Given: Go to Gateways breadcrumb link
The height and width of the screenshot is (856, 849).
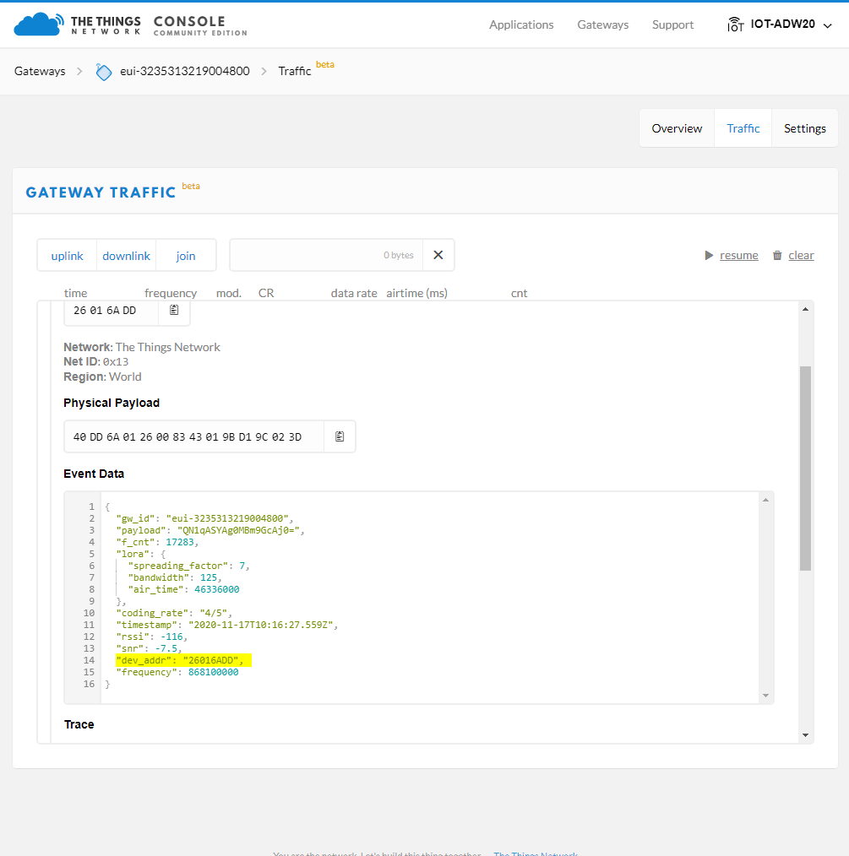Looking at the screenshot, I should tap(40, 71).
